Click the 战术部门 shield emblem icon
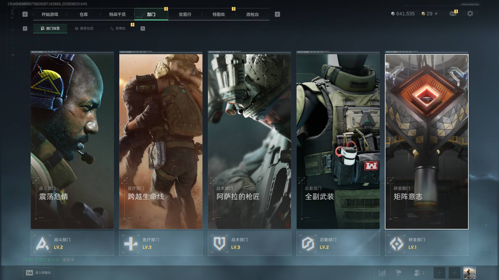 219,243
